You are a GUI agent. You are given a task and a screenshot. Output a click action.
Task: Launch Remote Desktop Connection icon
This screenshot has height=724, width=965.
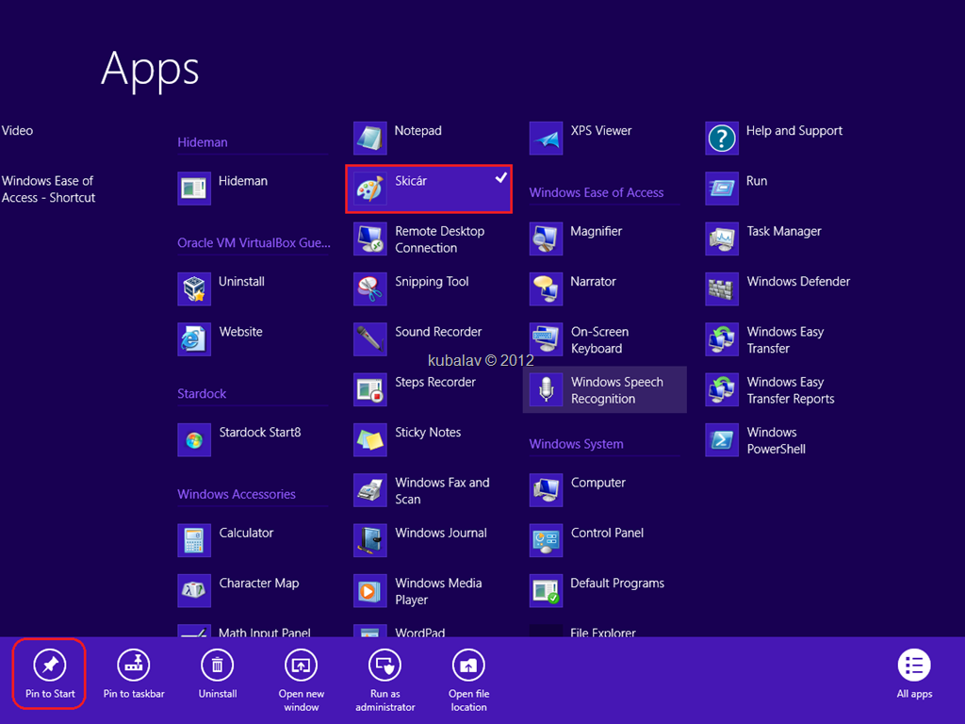pos(369,239)
